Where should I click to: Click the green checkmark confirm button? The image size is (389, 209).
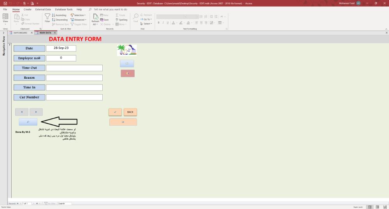[x=115, y=112]
